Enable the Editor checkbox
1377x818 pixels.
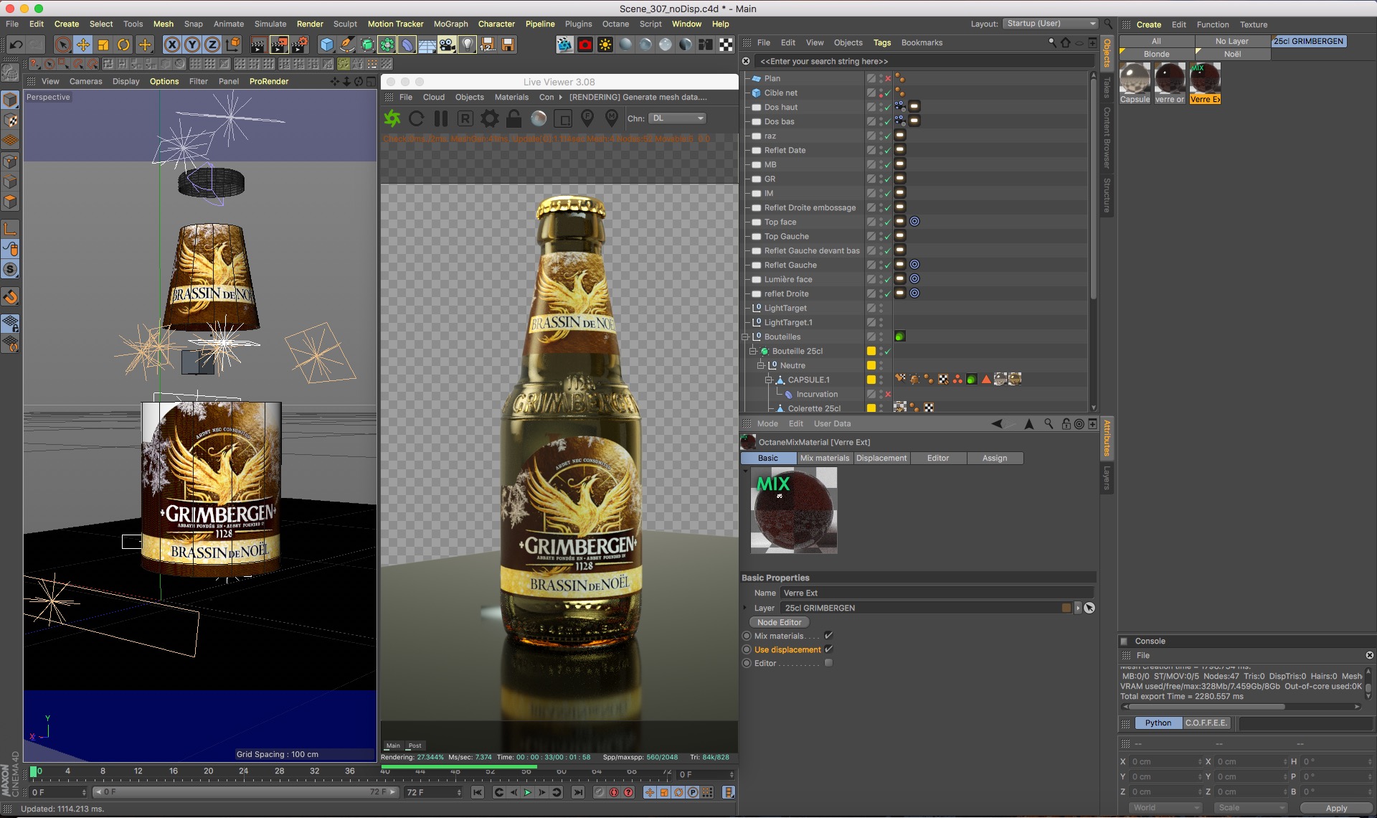coord(828,663)
